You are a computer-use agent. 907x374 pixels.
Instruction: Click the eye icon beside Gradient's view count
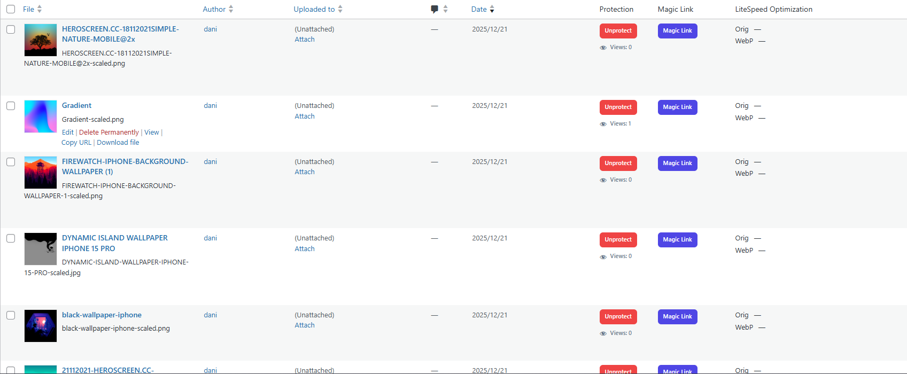click(x=602, y=123)
